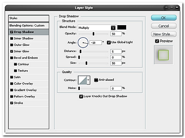Open the Pattern Overlay settings row
The image size is (185, 138).
[x=28, y=96]
